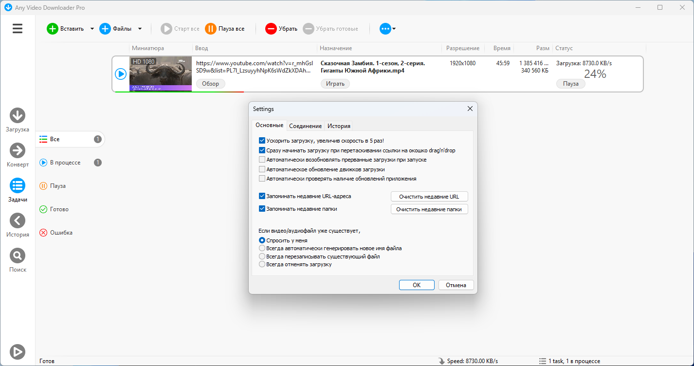Viewport: 694px width, 366px height.
Task: Switch to the История settings tab
Action: tap(339, 126)
